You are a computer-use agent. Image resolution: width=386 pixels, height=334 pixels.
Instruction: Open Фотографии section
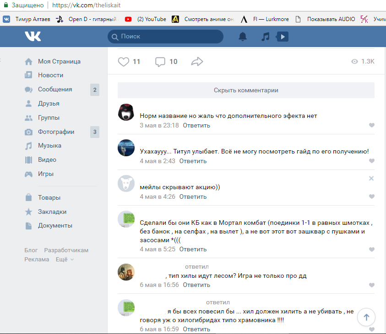pyautogui.click(x=56, y=132)
